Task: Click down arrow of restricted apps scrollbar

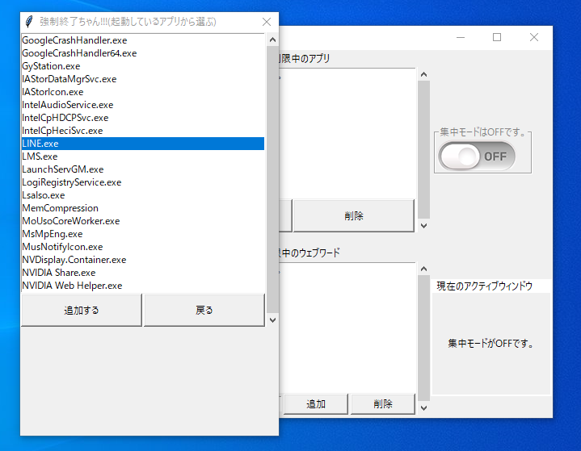Action: point(423,225)
